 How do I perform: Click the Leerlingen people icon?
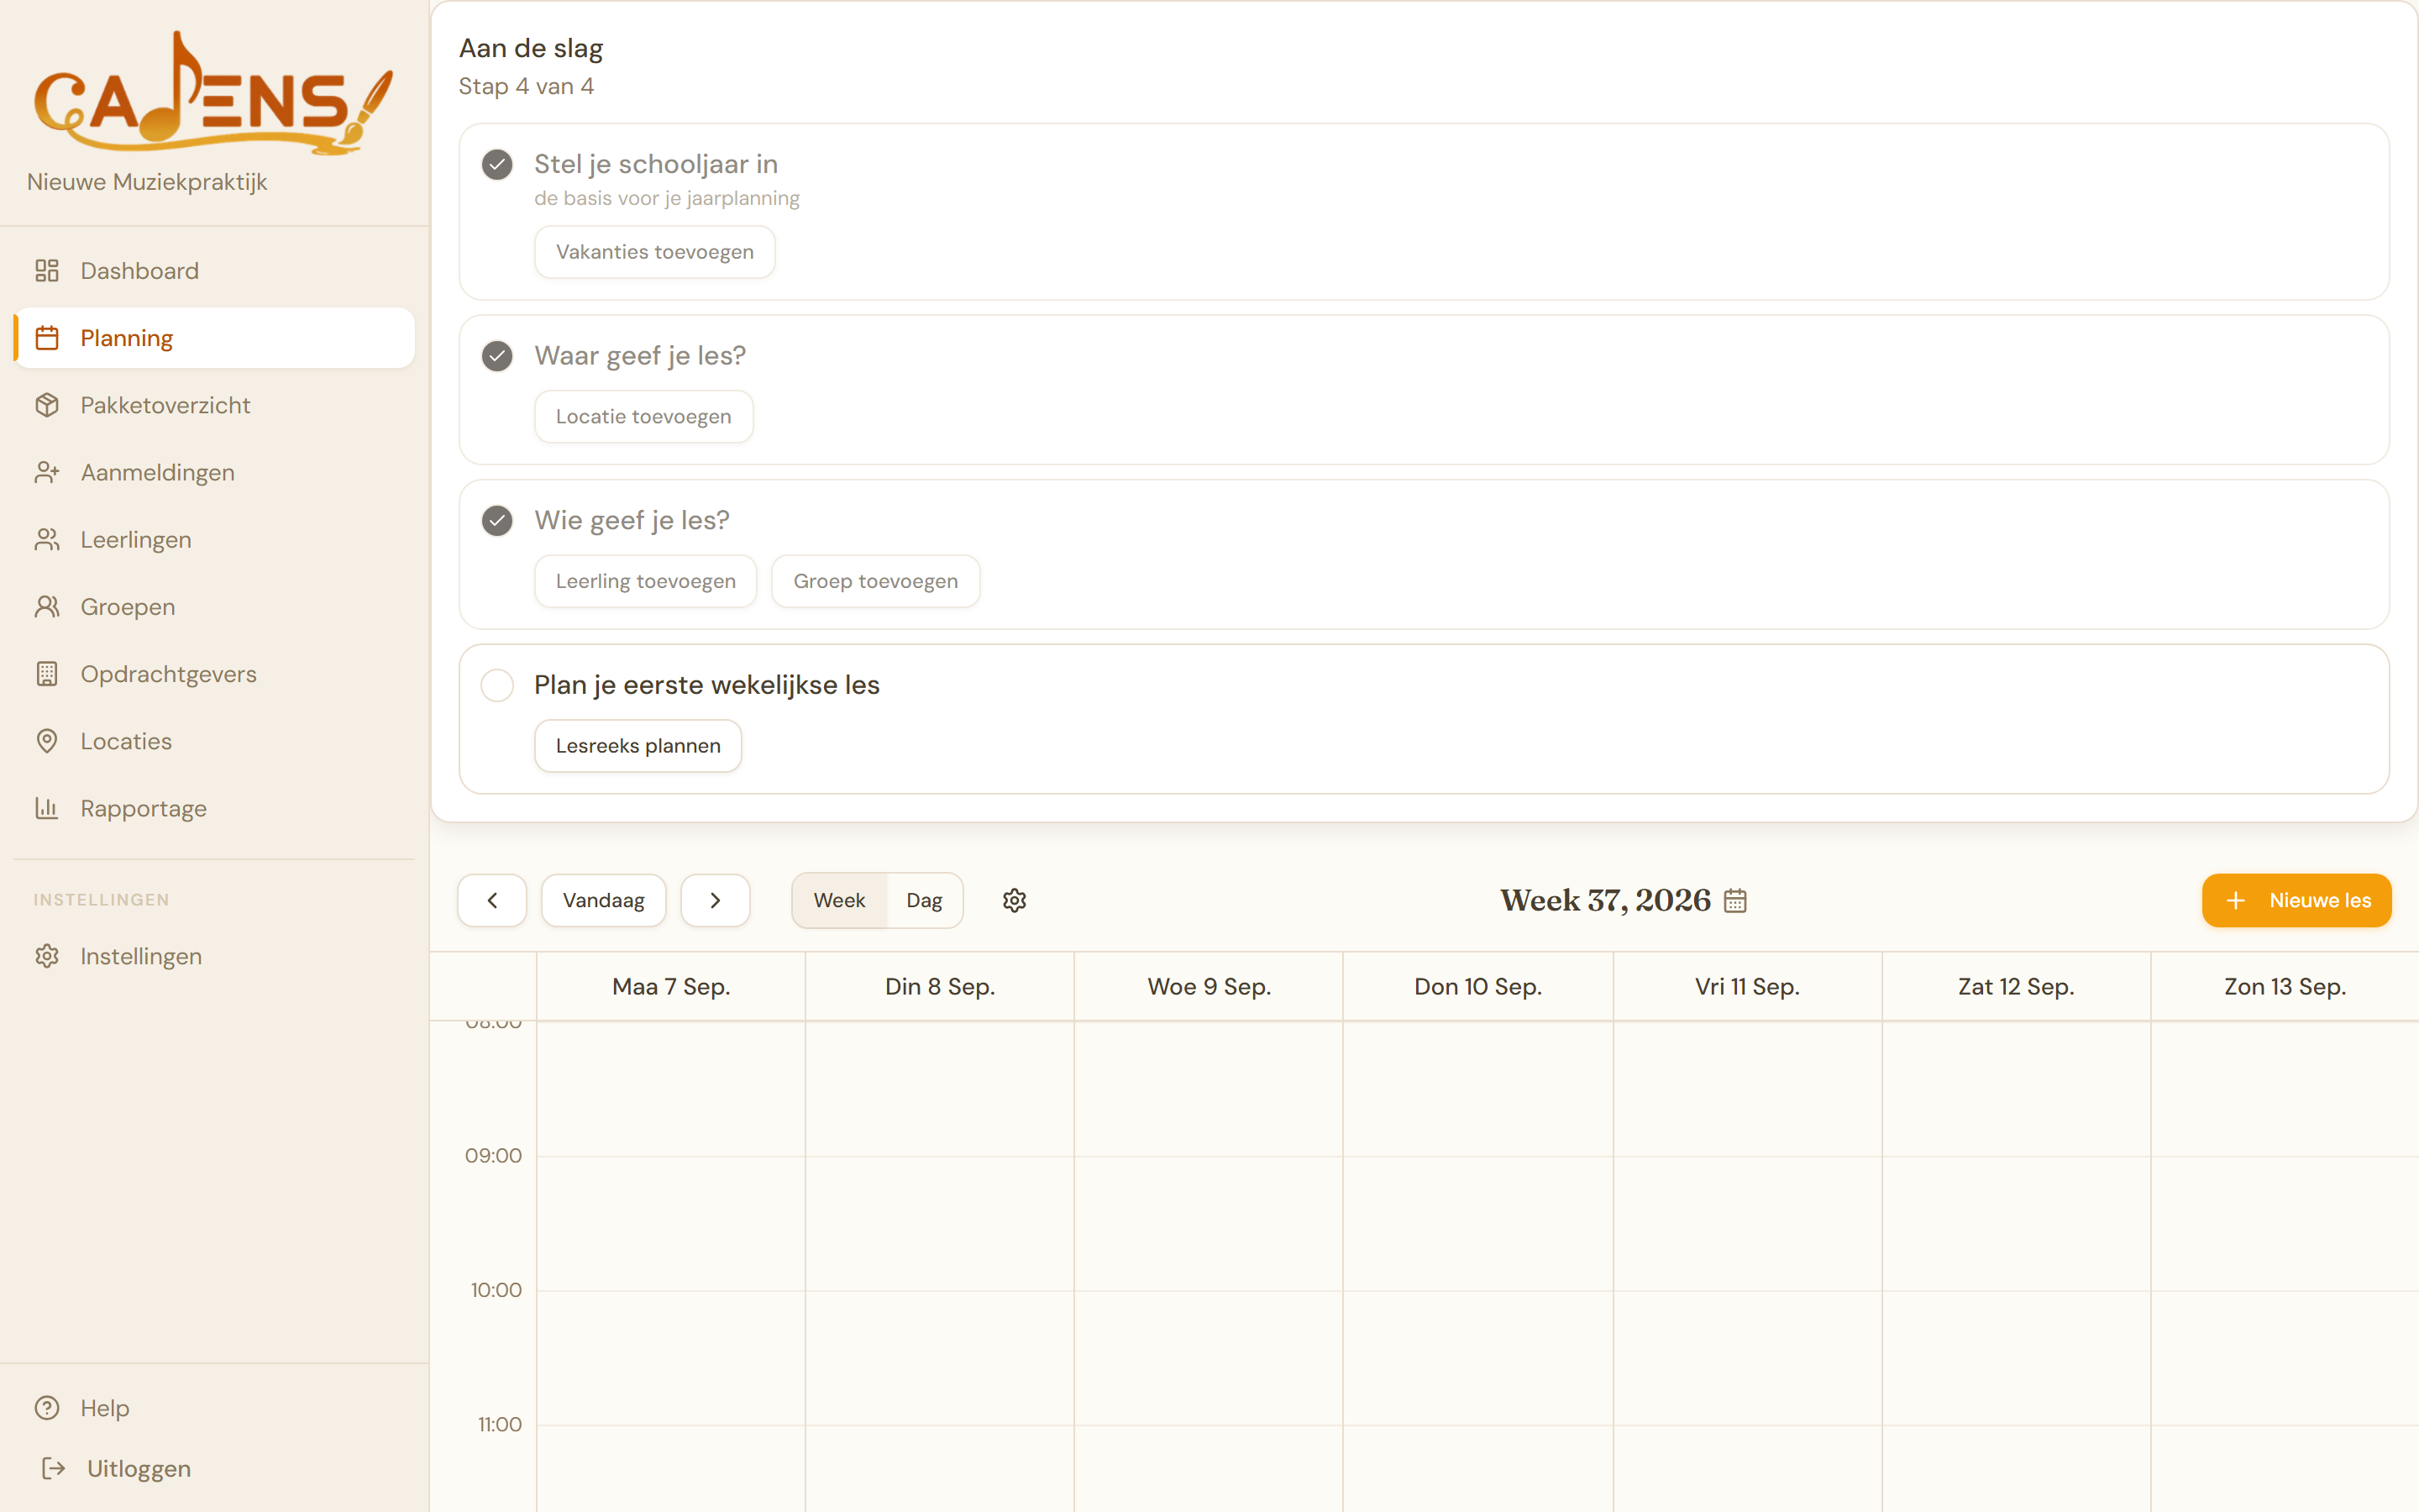[x=47, y=540]
